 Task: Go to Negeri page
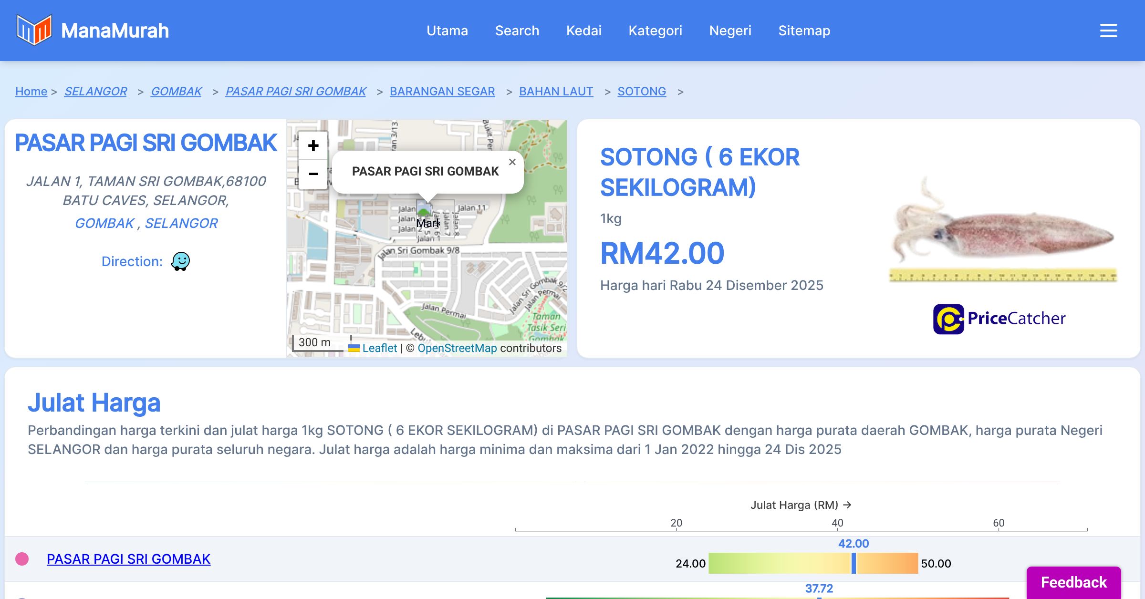(730, 31)
